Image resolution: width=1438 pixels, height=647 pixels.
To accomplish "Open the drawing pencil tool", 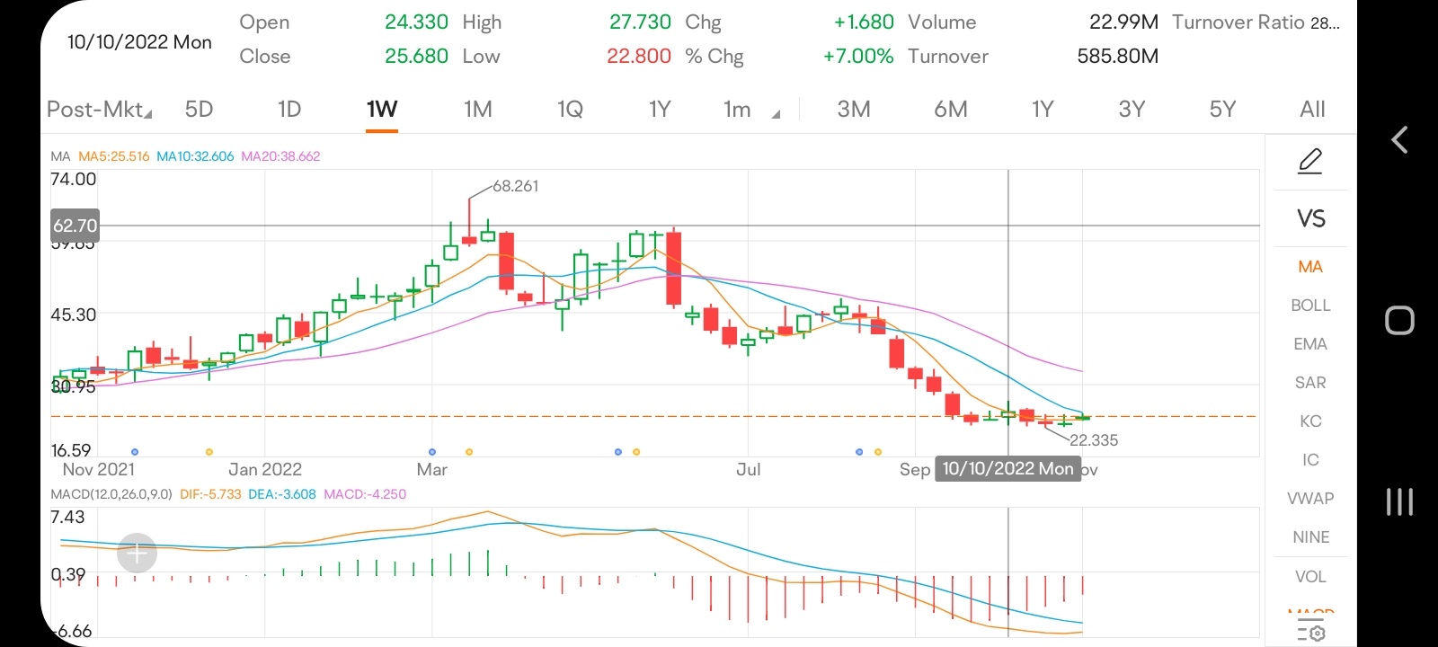I will click(1310, 162).
